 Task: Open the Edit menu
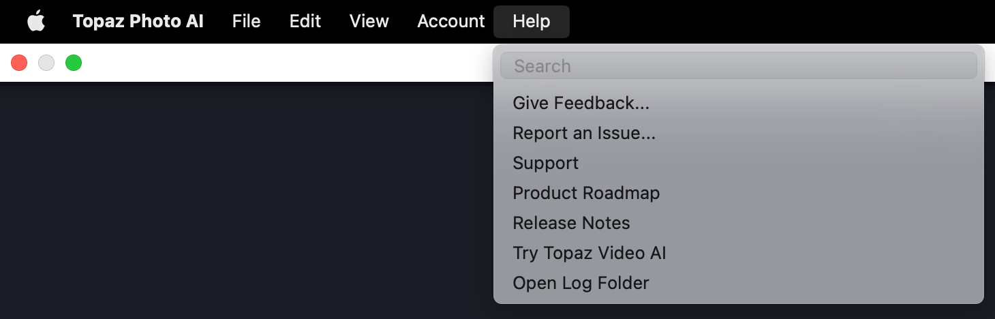(305, 22)
